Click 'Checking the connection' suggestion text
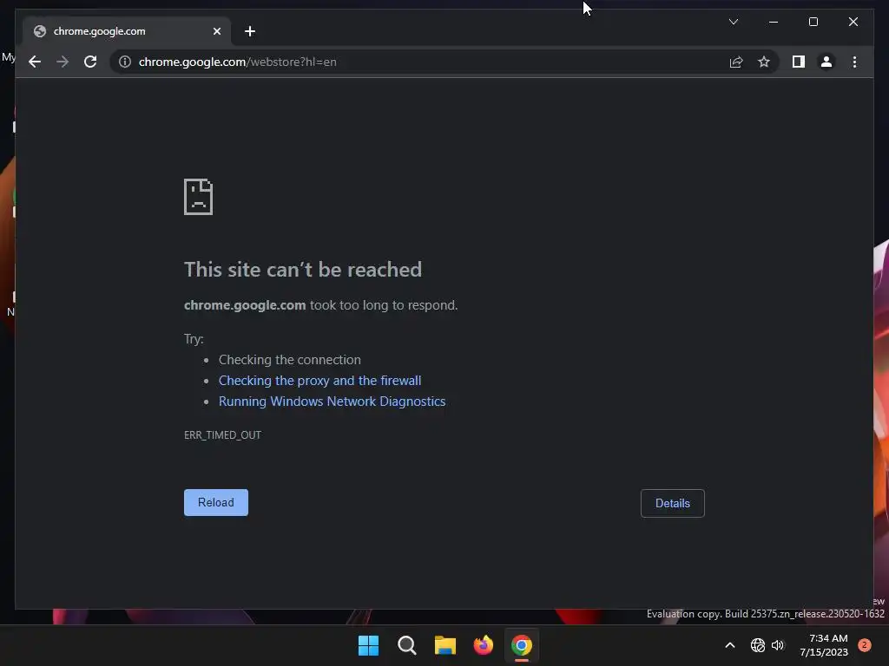Image resolution: width=889 pixels, height=666 pixels. point(290,360)
